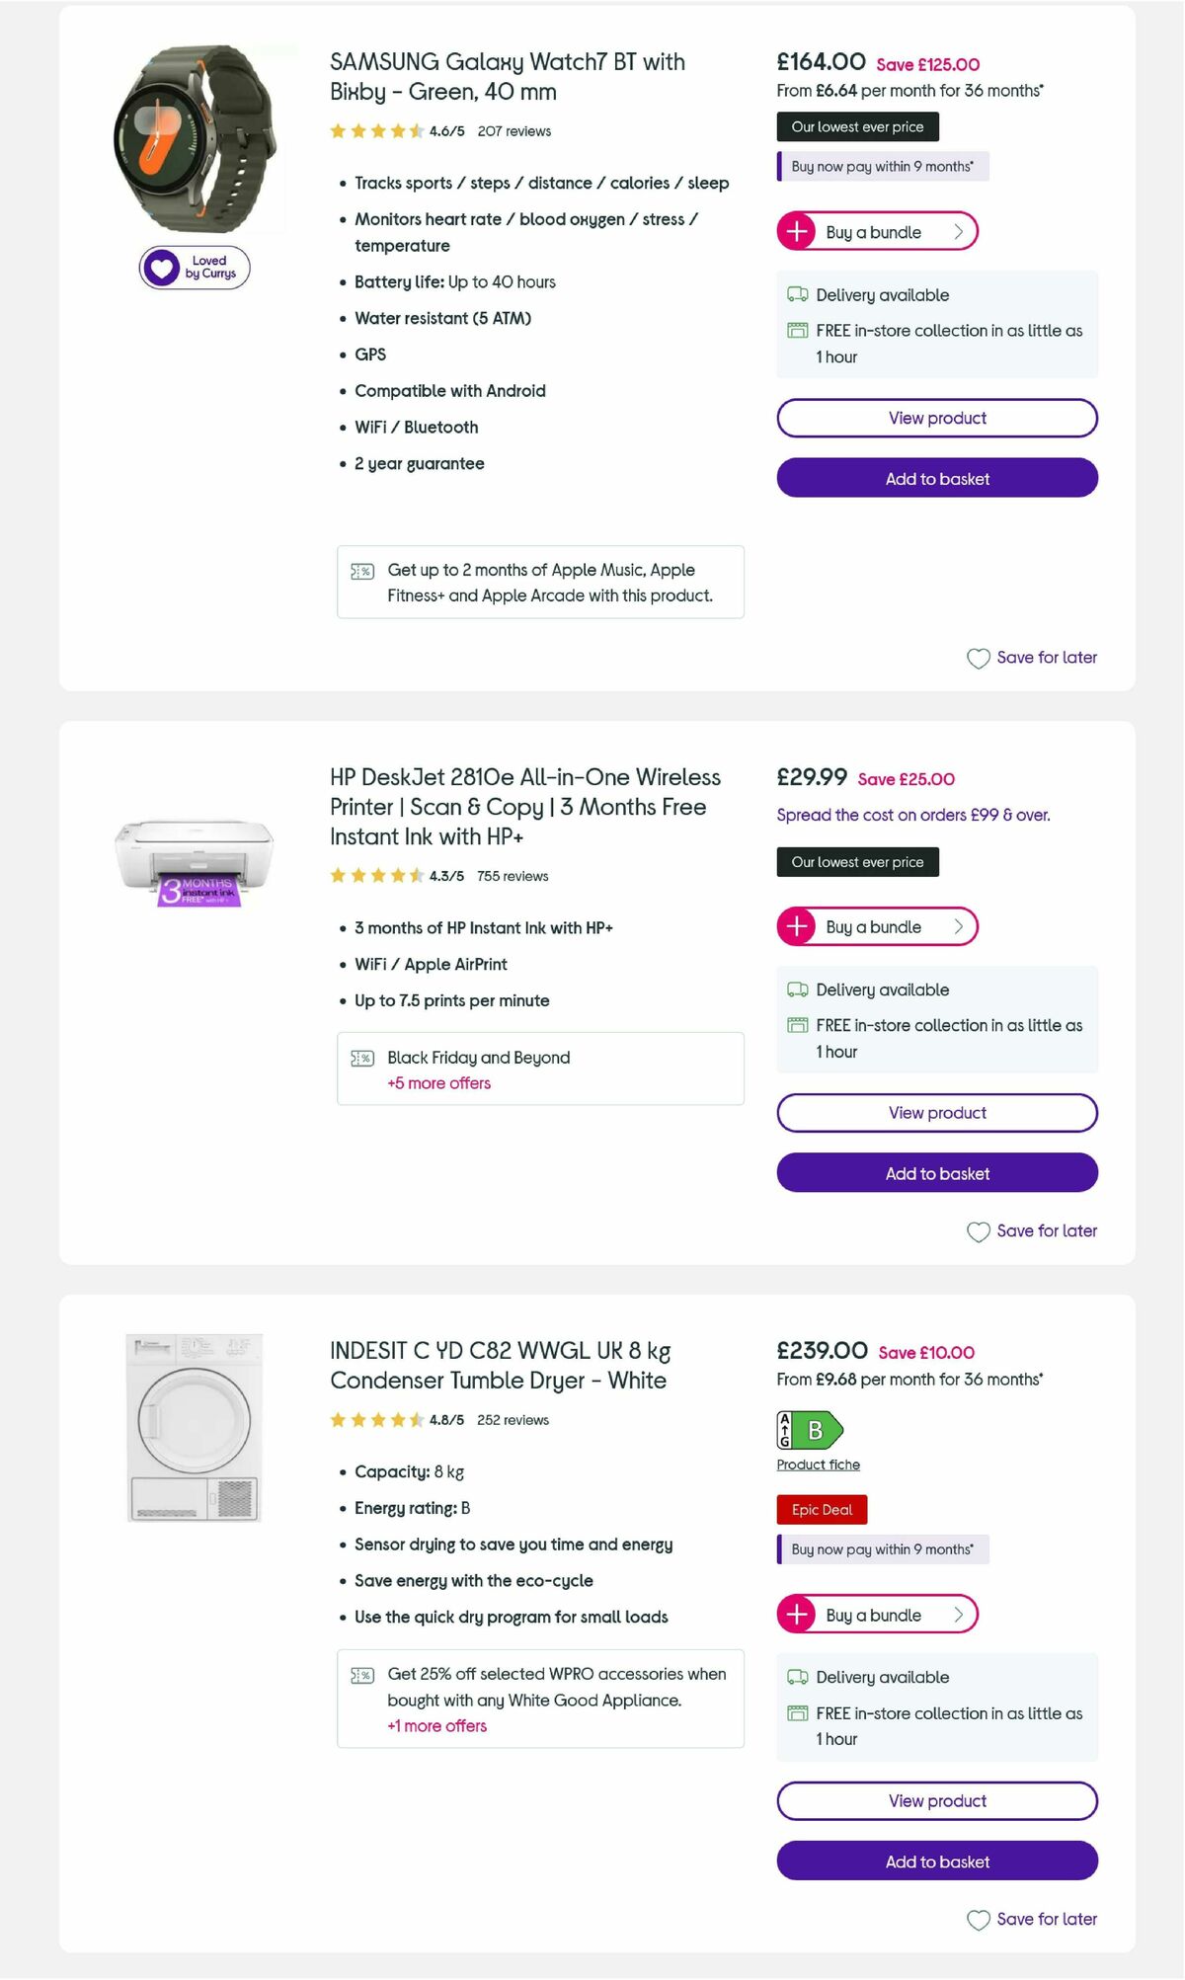The height and width of the screenshot is (1980, 1185).
Task: Open the +5 more offers link
Action: click(x=437, y=1083)
